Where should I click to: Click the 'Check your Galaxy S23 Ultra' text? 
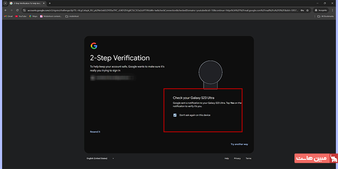(x=194, y=98)
